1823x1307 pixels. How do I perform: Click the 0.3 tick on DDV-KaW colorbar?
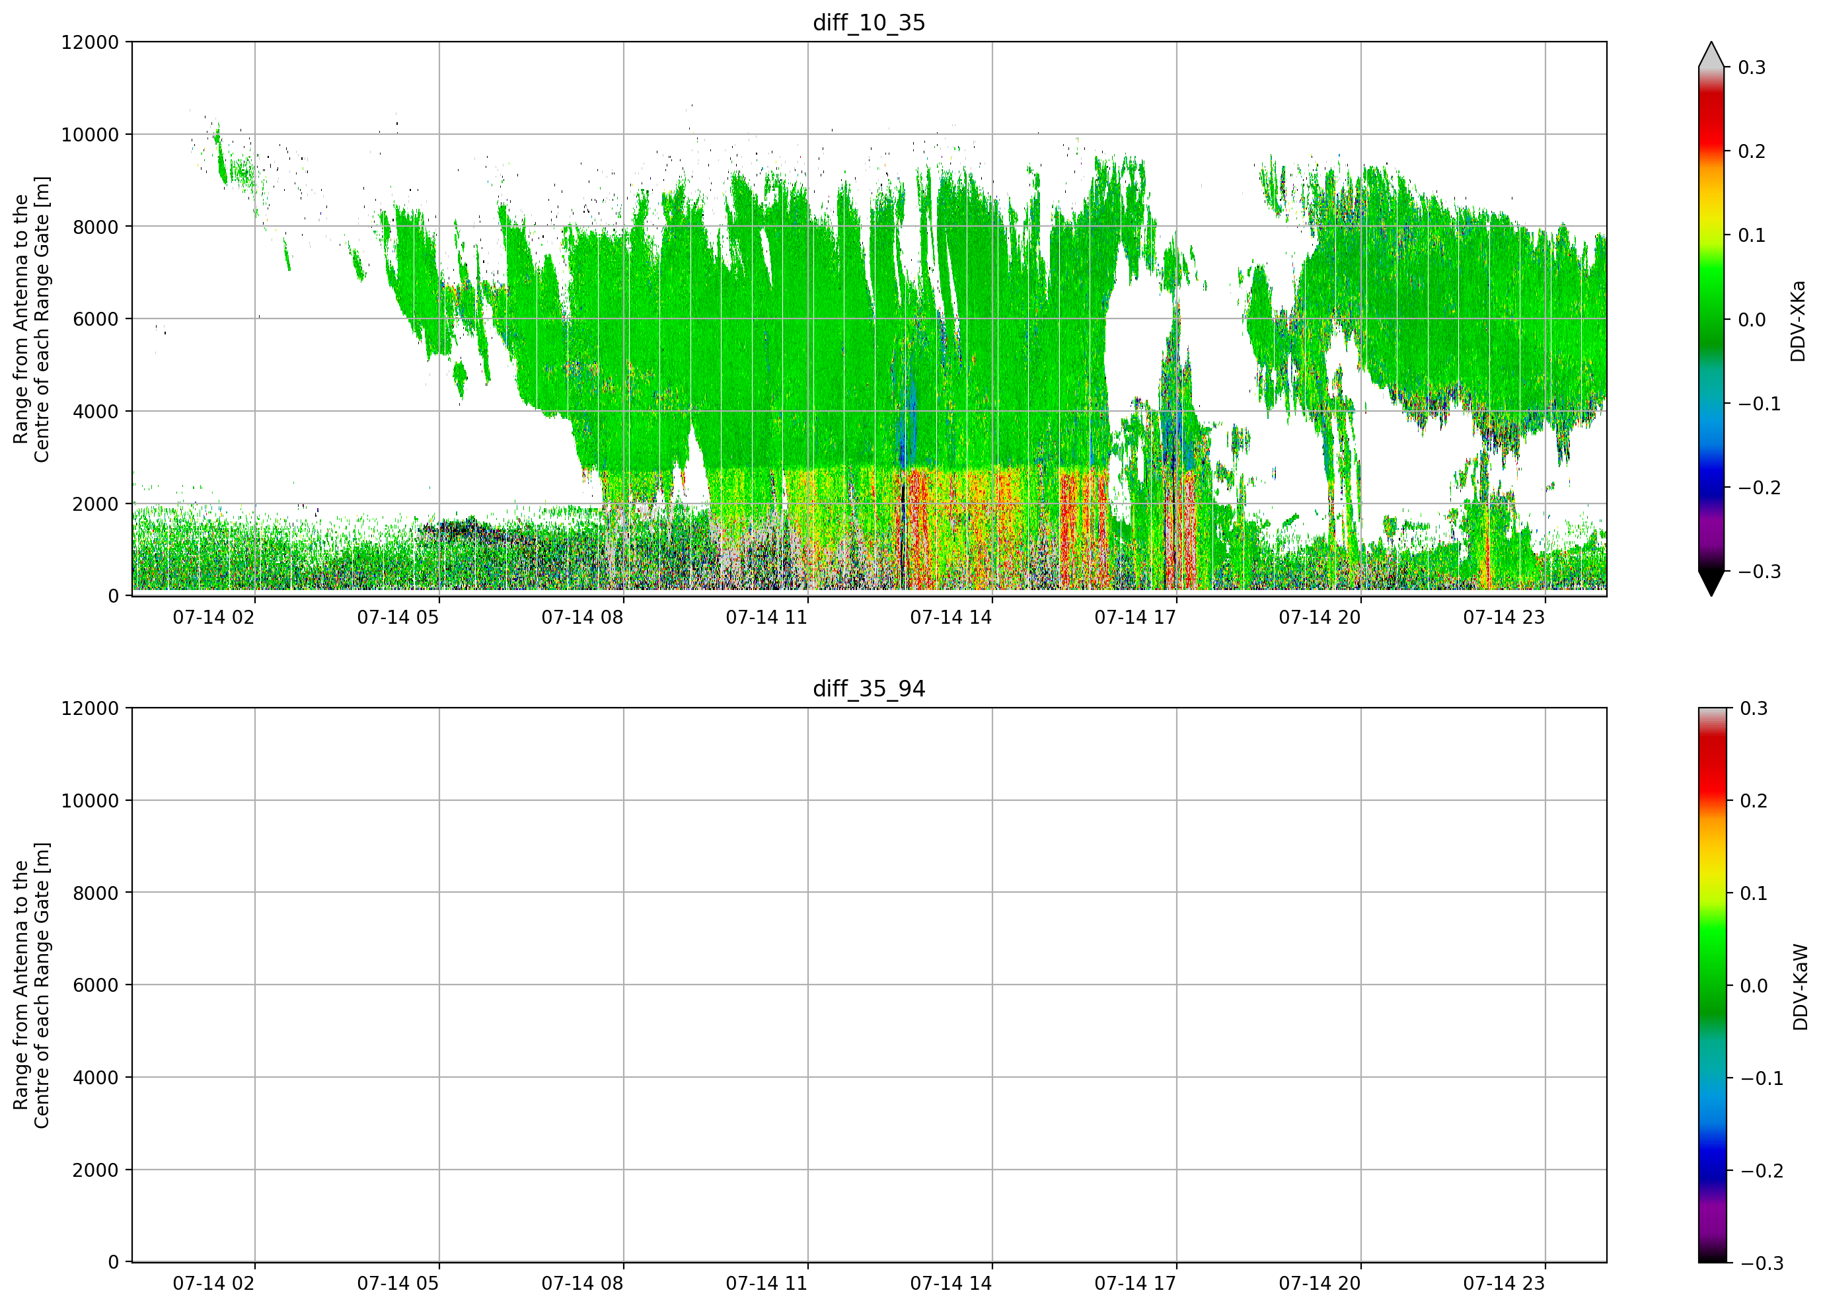pyautogui.click(x=1753, y=709)
